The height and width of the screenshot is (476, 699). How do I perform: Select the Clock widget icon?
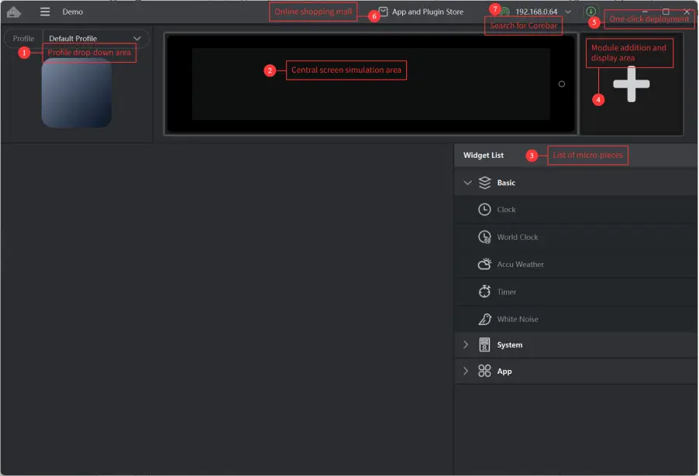[484, 209]
